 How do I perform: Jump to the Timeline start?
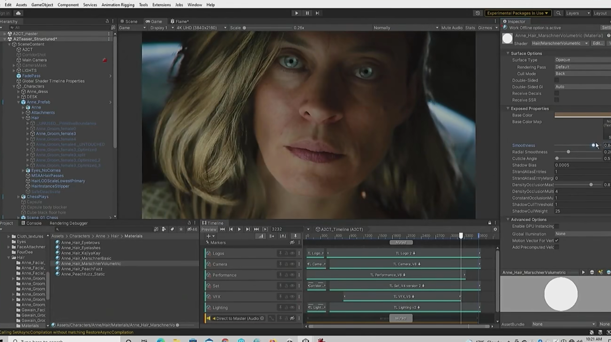(222, 229)
